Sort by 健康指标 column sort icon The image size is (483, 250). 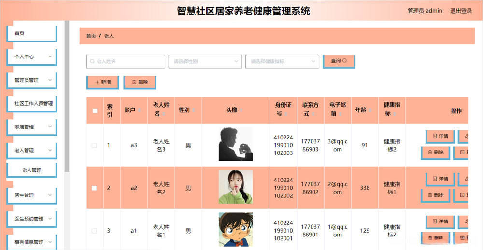395,114
